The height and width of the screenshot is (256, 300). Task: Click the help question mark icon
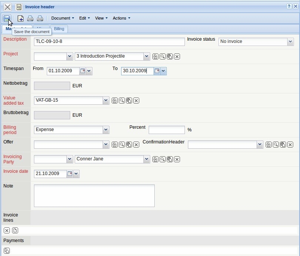click(x=289, y=6)
